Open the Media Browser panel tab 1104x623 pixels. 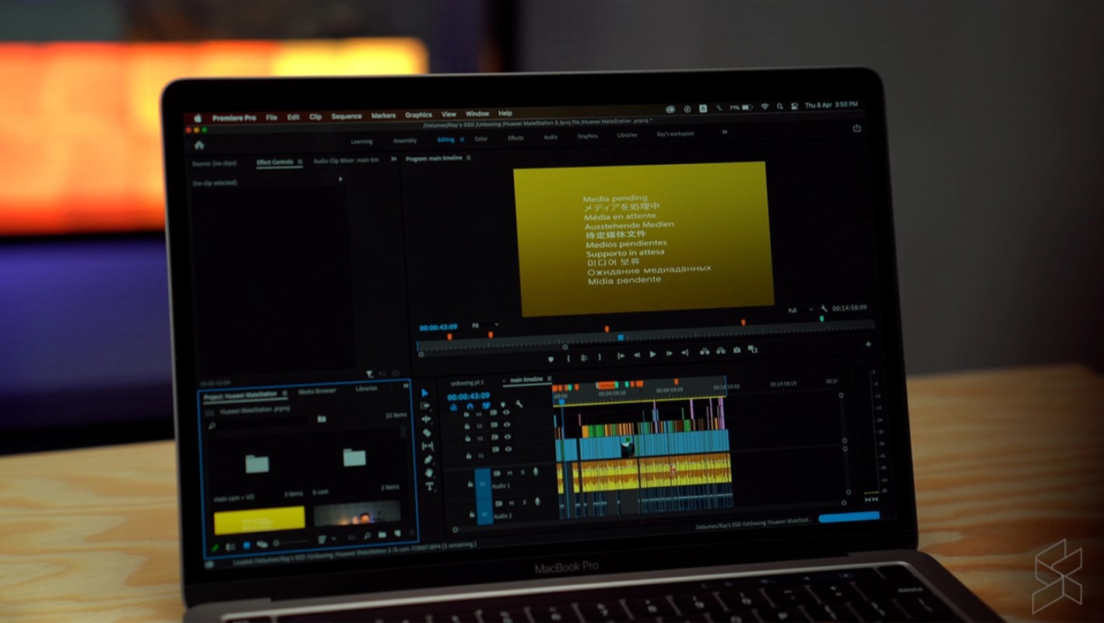coord(318,391)
